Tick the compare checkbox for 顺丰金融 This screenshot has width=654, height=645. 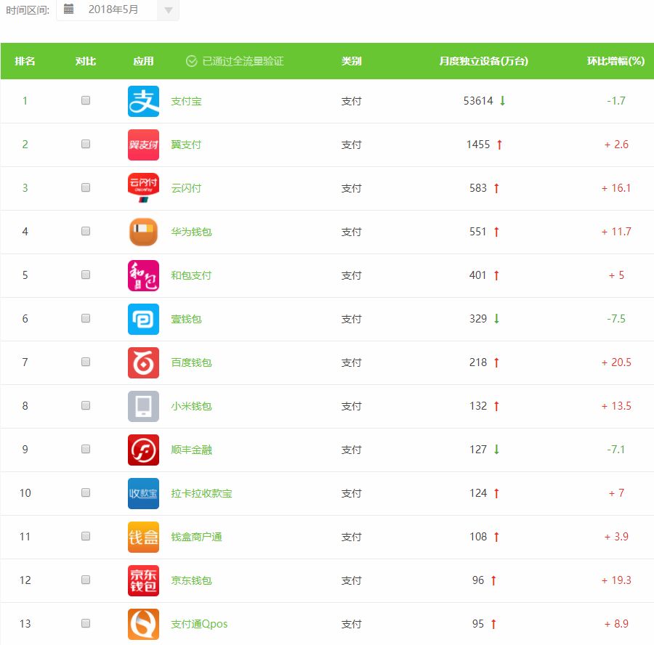86,449
